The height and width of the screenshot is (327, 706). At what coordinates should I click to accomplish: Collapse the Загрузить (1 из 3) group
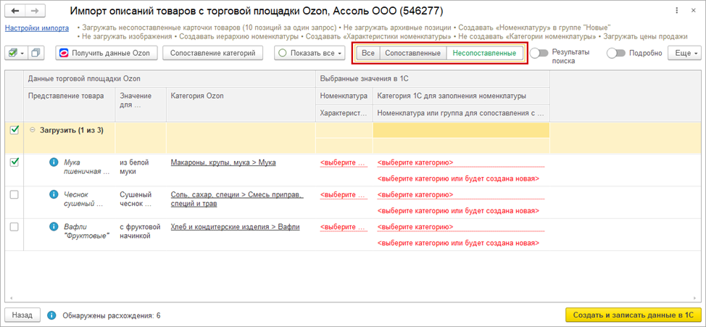(x=33, y=131)
